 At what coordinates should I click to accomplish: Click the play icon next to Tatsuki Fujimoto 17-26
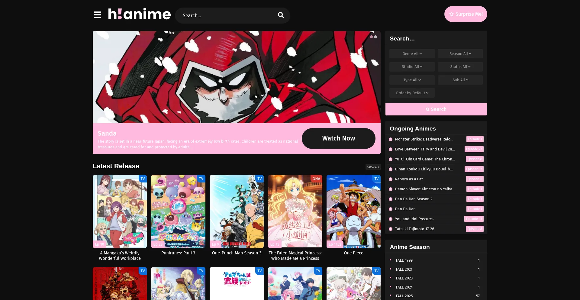pyautogui.click(x=391, y=229)
